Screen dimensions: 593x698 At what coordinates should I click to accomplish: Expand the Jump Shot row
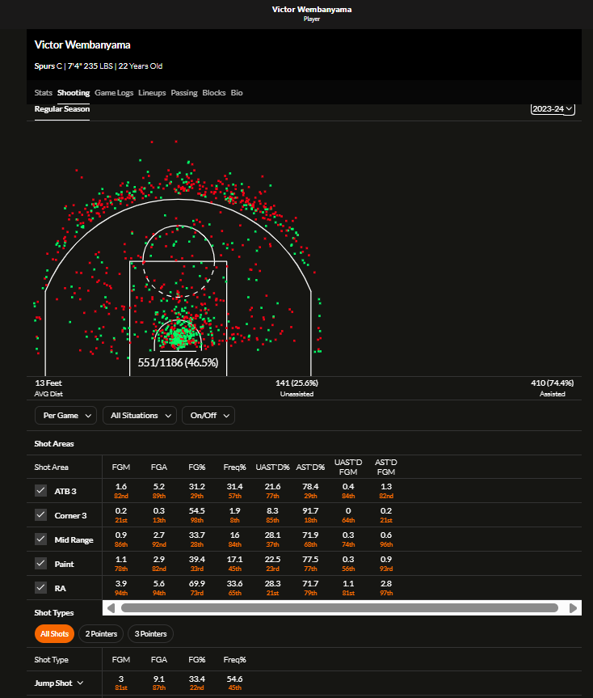click(x=59, y=683)
